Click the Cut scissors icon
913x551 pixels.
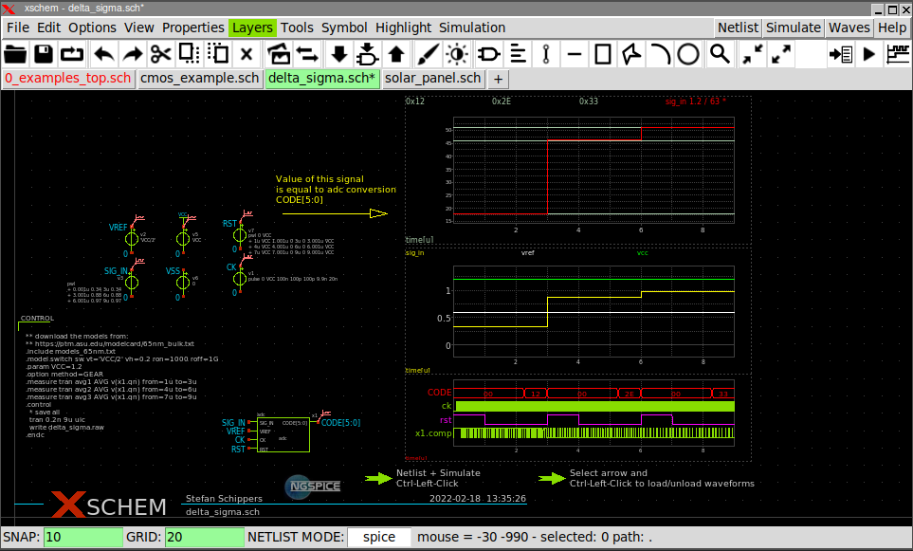click(160, 54)
